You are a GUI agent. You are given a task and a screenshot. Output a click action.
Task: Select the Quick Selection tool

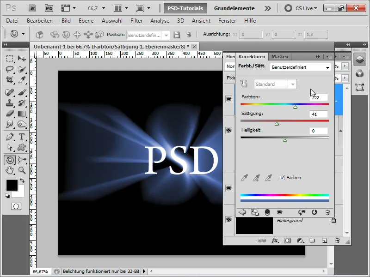[22, 69]
